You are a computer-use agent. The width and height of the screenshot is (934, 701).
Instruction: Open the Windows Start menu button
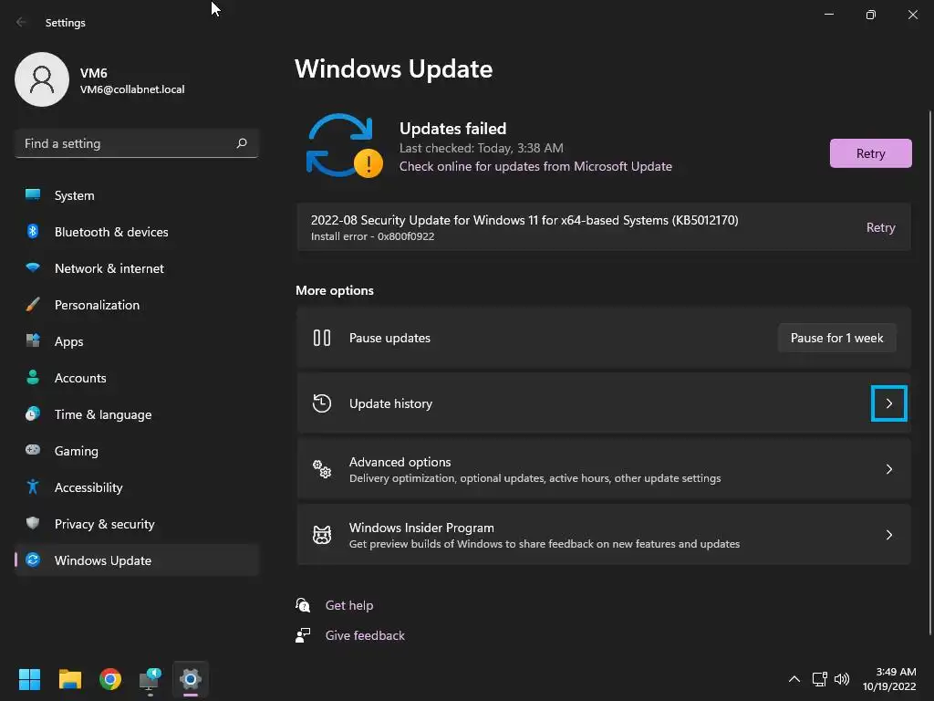coord(29,679)
